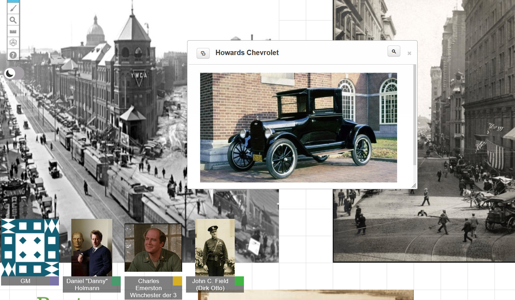Click Daniel Holmann's green color swatch

pos(116,281)
